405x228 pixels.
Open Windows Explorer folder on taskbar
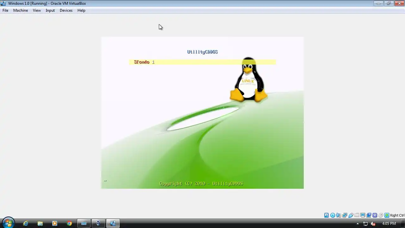tap(40, 223)
